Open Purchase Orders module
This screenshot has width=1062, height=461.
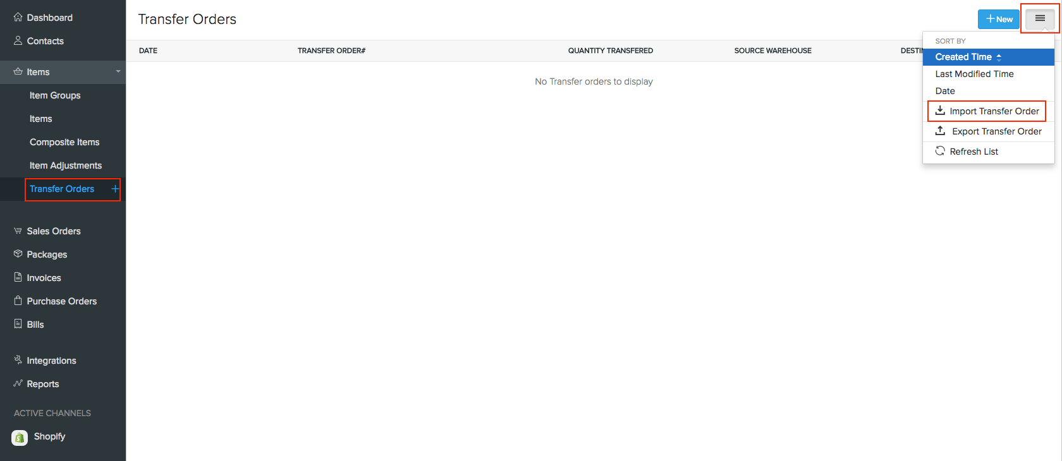(x=62, y=301)
